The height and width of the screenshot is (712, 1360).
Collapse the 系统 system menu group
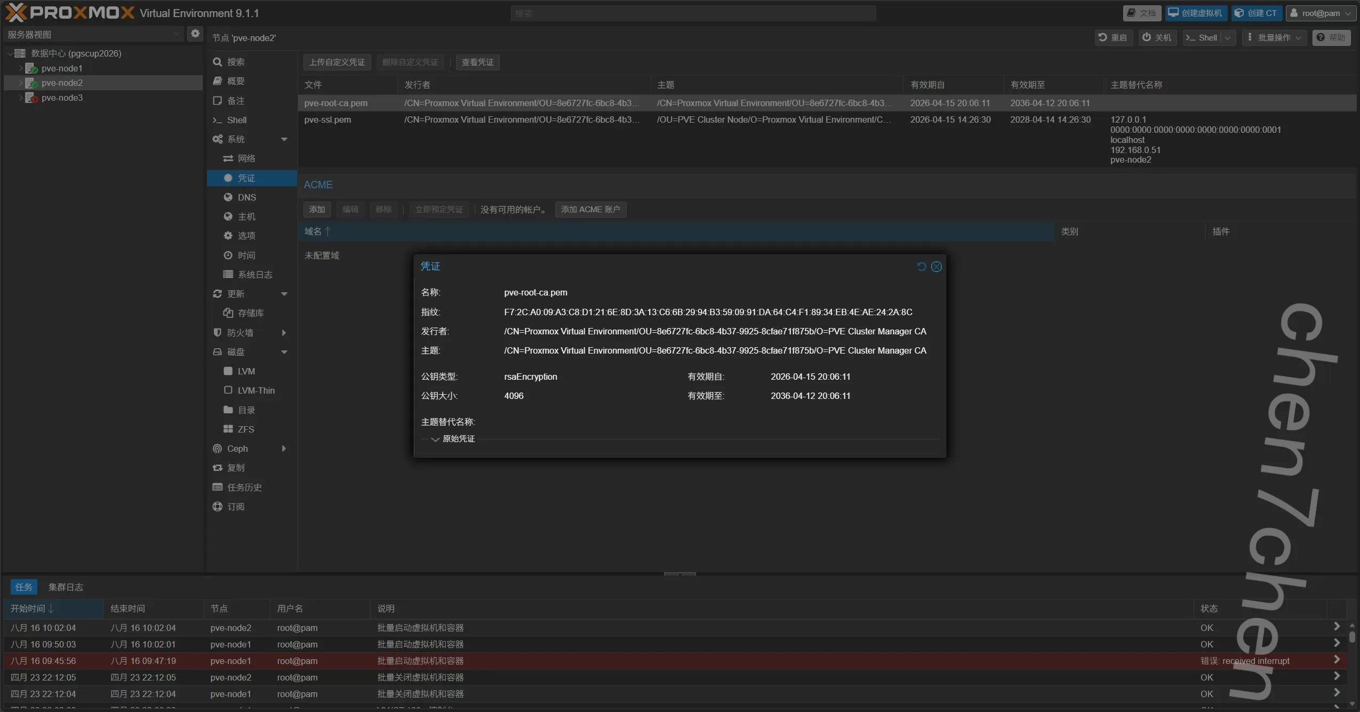pyautogui.click(x=284, y=139)
